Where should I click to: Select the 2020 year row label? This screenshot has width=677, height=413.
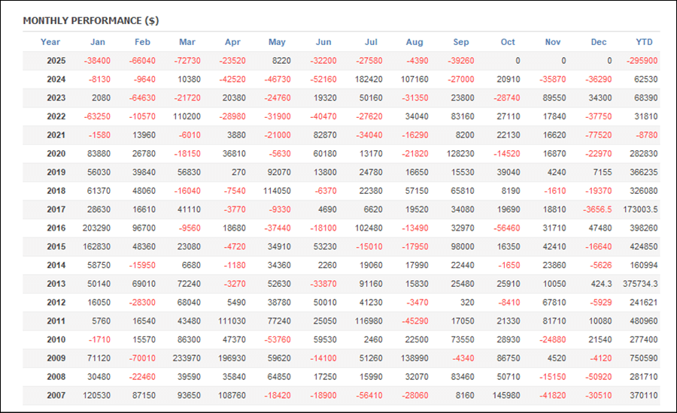[56, 153]
